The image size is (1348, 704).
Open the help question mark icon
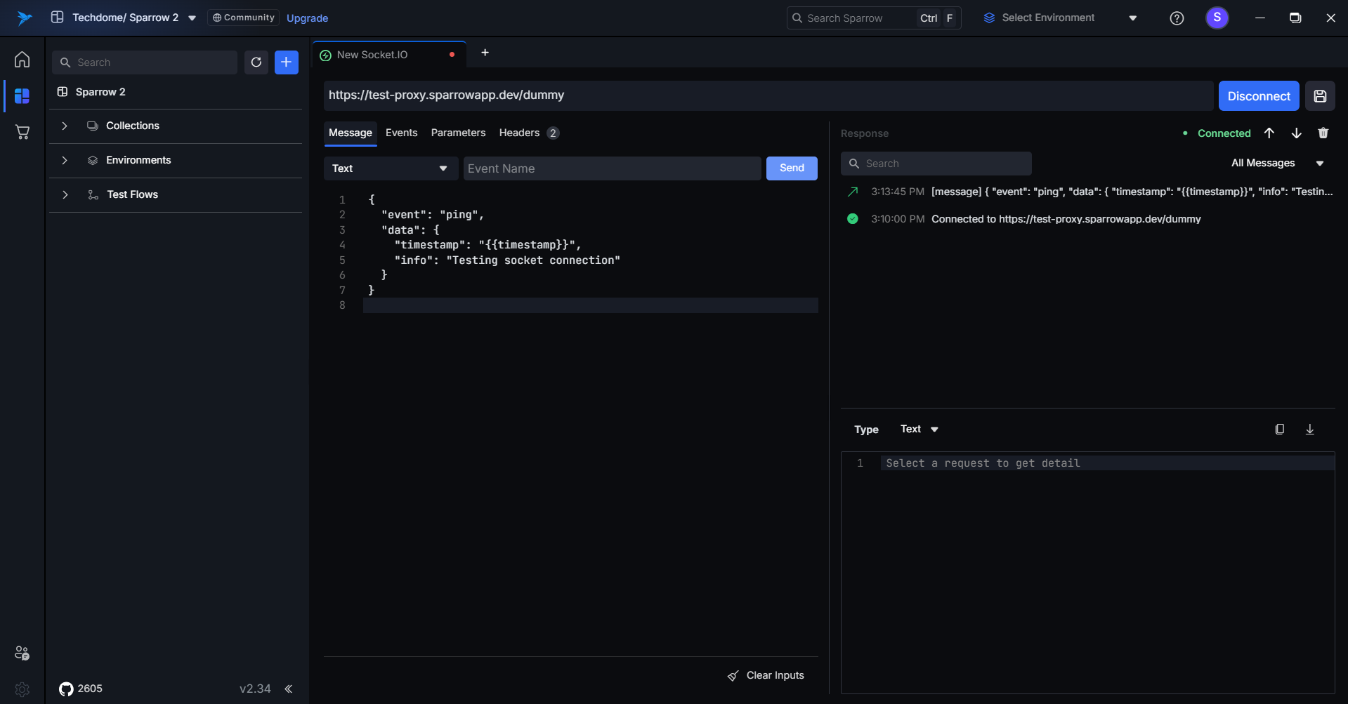pyautogui.click(x=1177, y=18)
